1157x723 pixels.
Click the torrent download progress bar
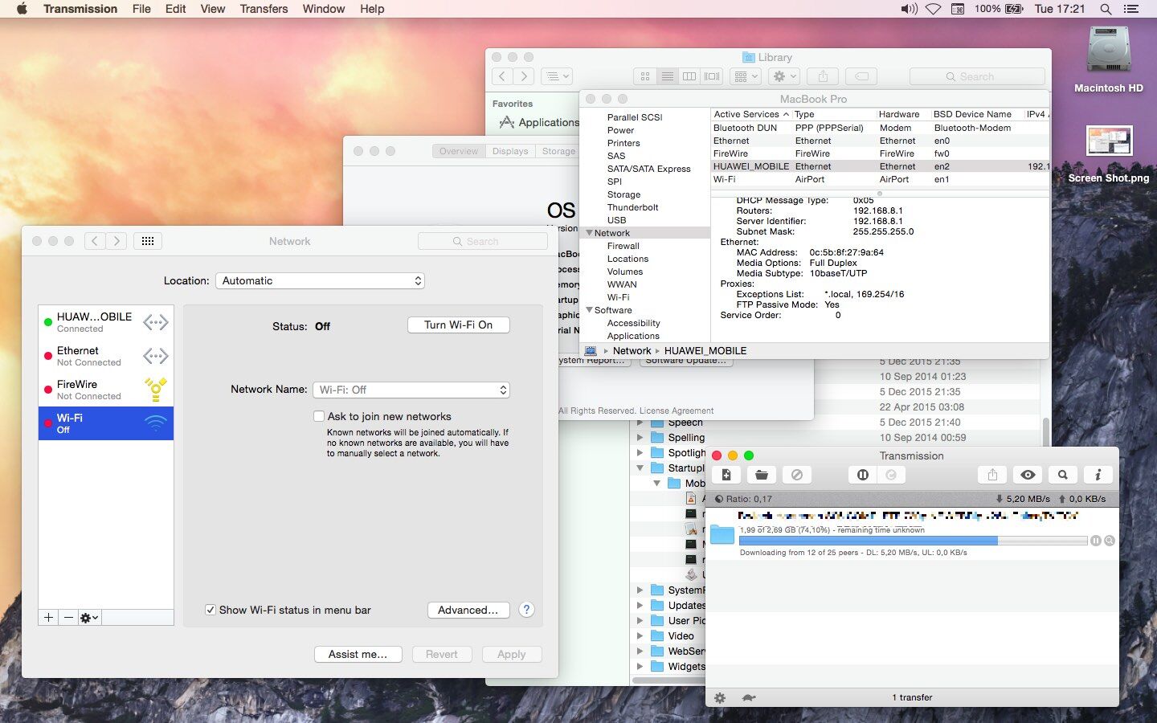coord(912,541)
